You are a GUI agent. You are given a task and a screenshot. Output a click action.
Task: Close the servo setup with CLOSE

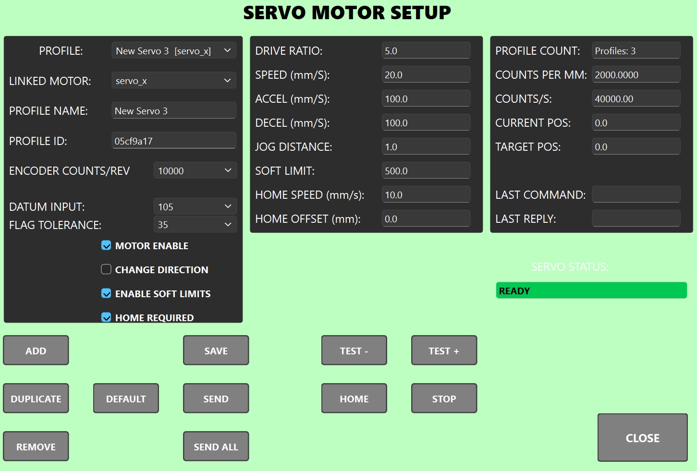pyautogui.click(x=643, y=438)
